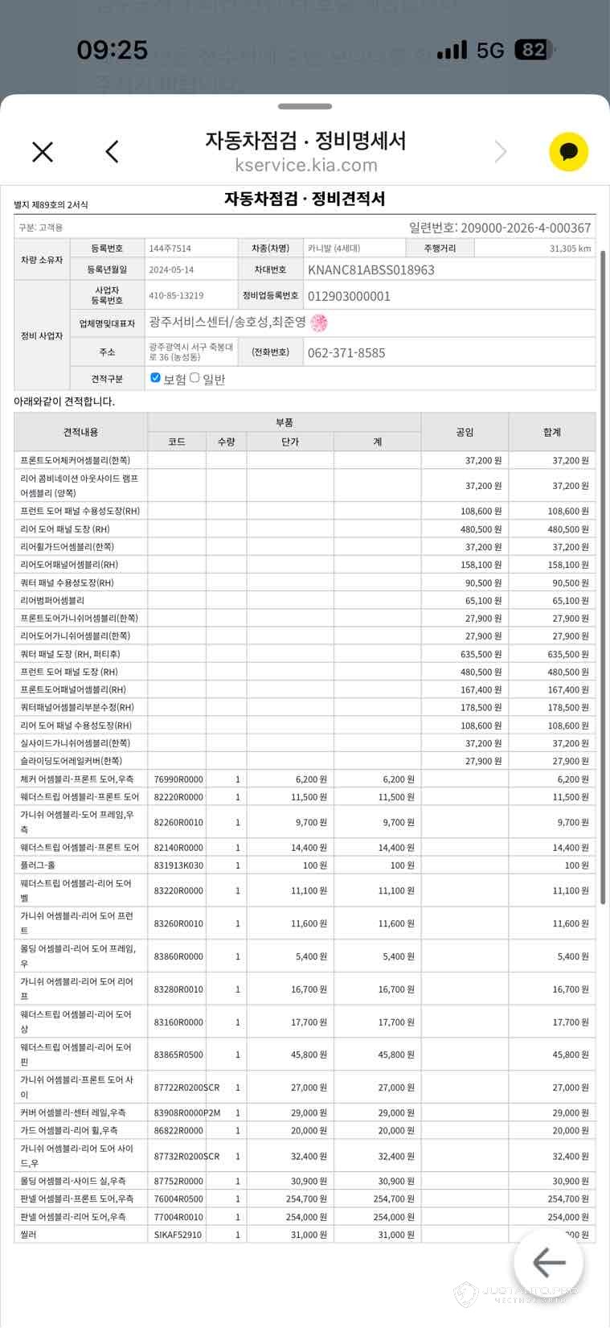
Task: Tap the 코드 column header
Action: [x=177, y=442]
